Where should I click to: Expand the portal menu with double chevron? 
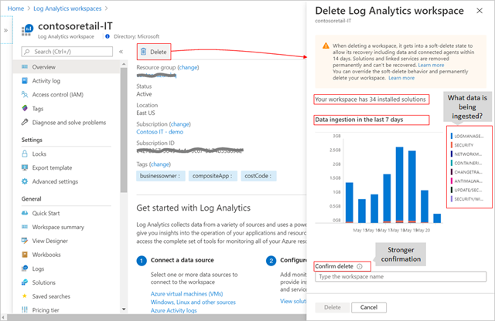point(5,30)
